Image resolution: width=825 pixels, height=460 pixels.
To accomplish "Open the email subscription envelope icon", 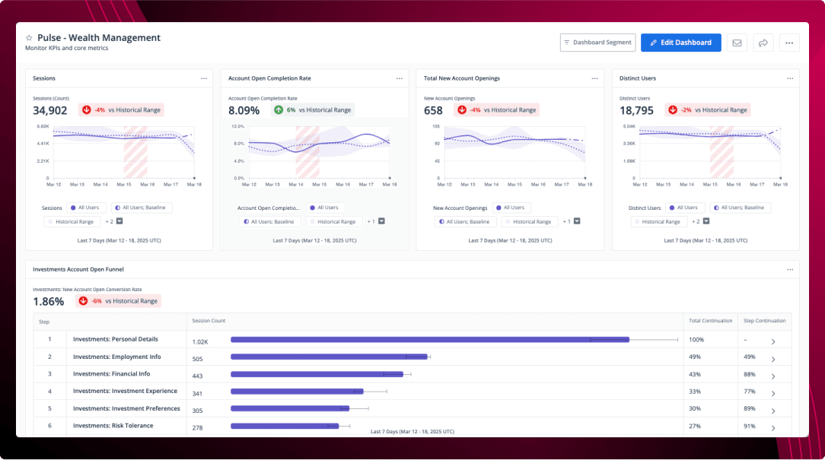I will point(737,43).
